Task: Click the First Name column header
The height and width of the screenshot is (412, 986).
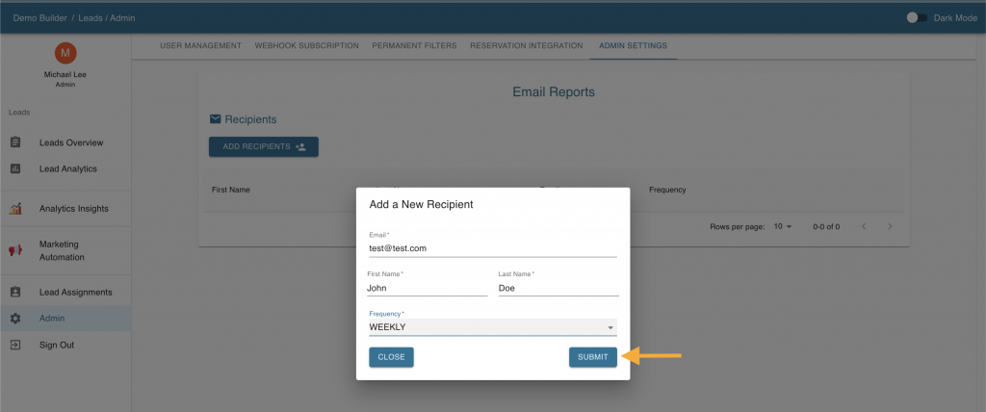Action: [231, 190]
